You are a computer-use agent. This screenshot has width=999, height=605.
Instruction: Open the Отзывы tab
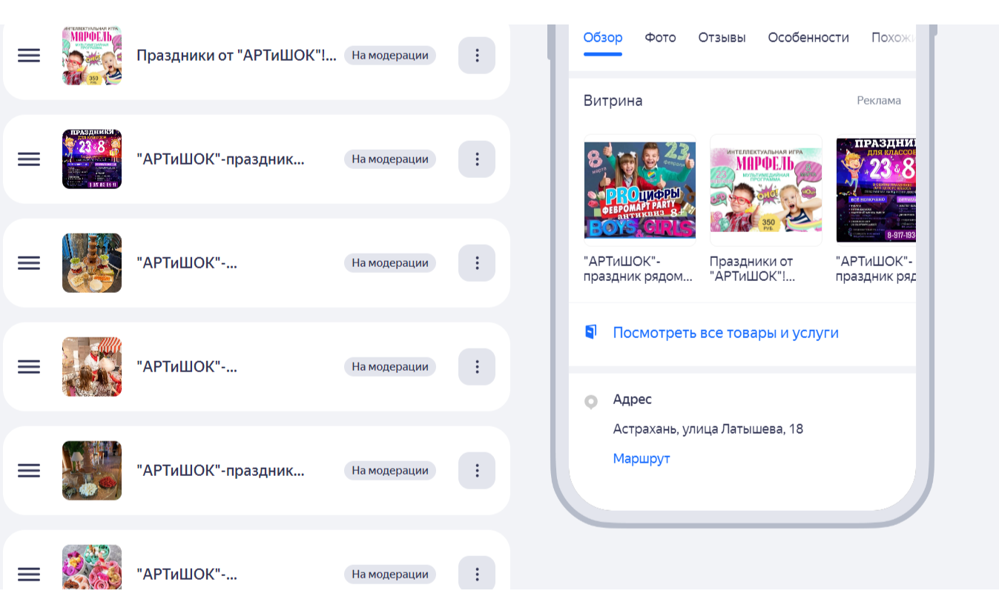coord(722,38)
